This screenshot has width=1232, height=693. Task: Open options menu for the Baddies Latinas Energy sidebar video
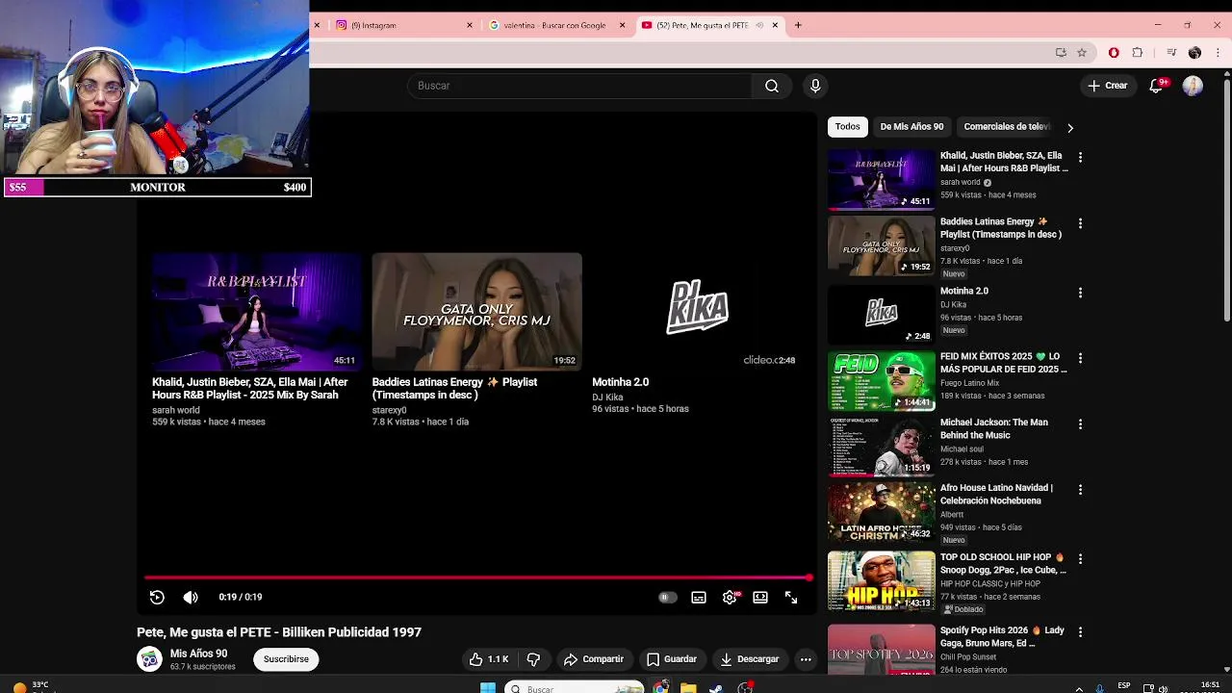click(1080, 223)
